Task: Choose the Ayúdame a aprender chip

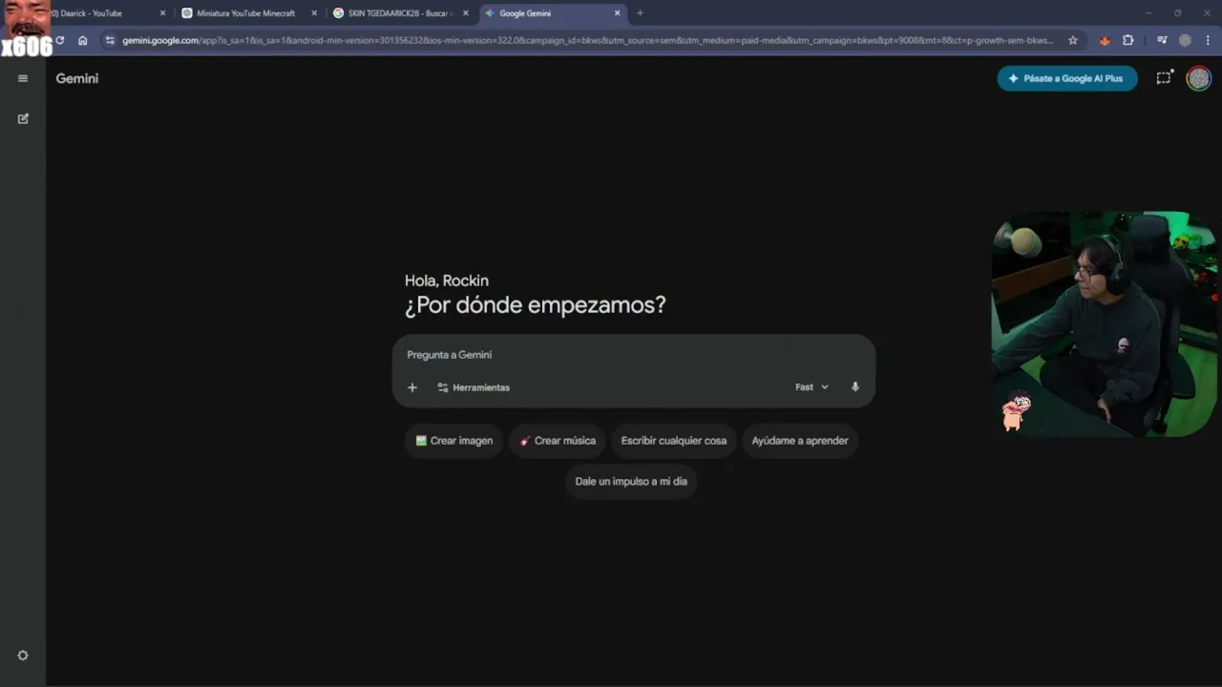Action: point(800,441)
